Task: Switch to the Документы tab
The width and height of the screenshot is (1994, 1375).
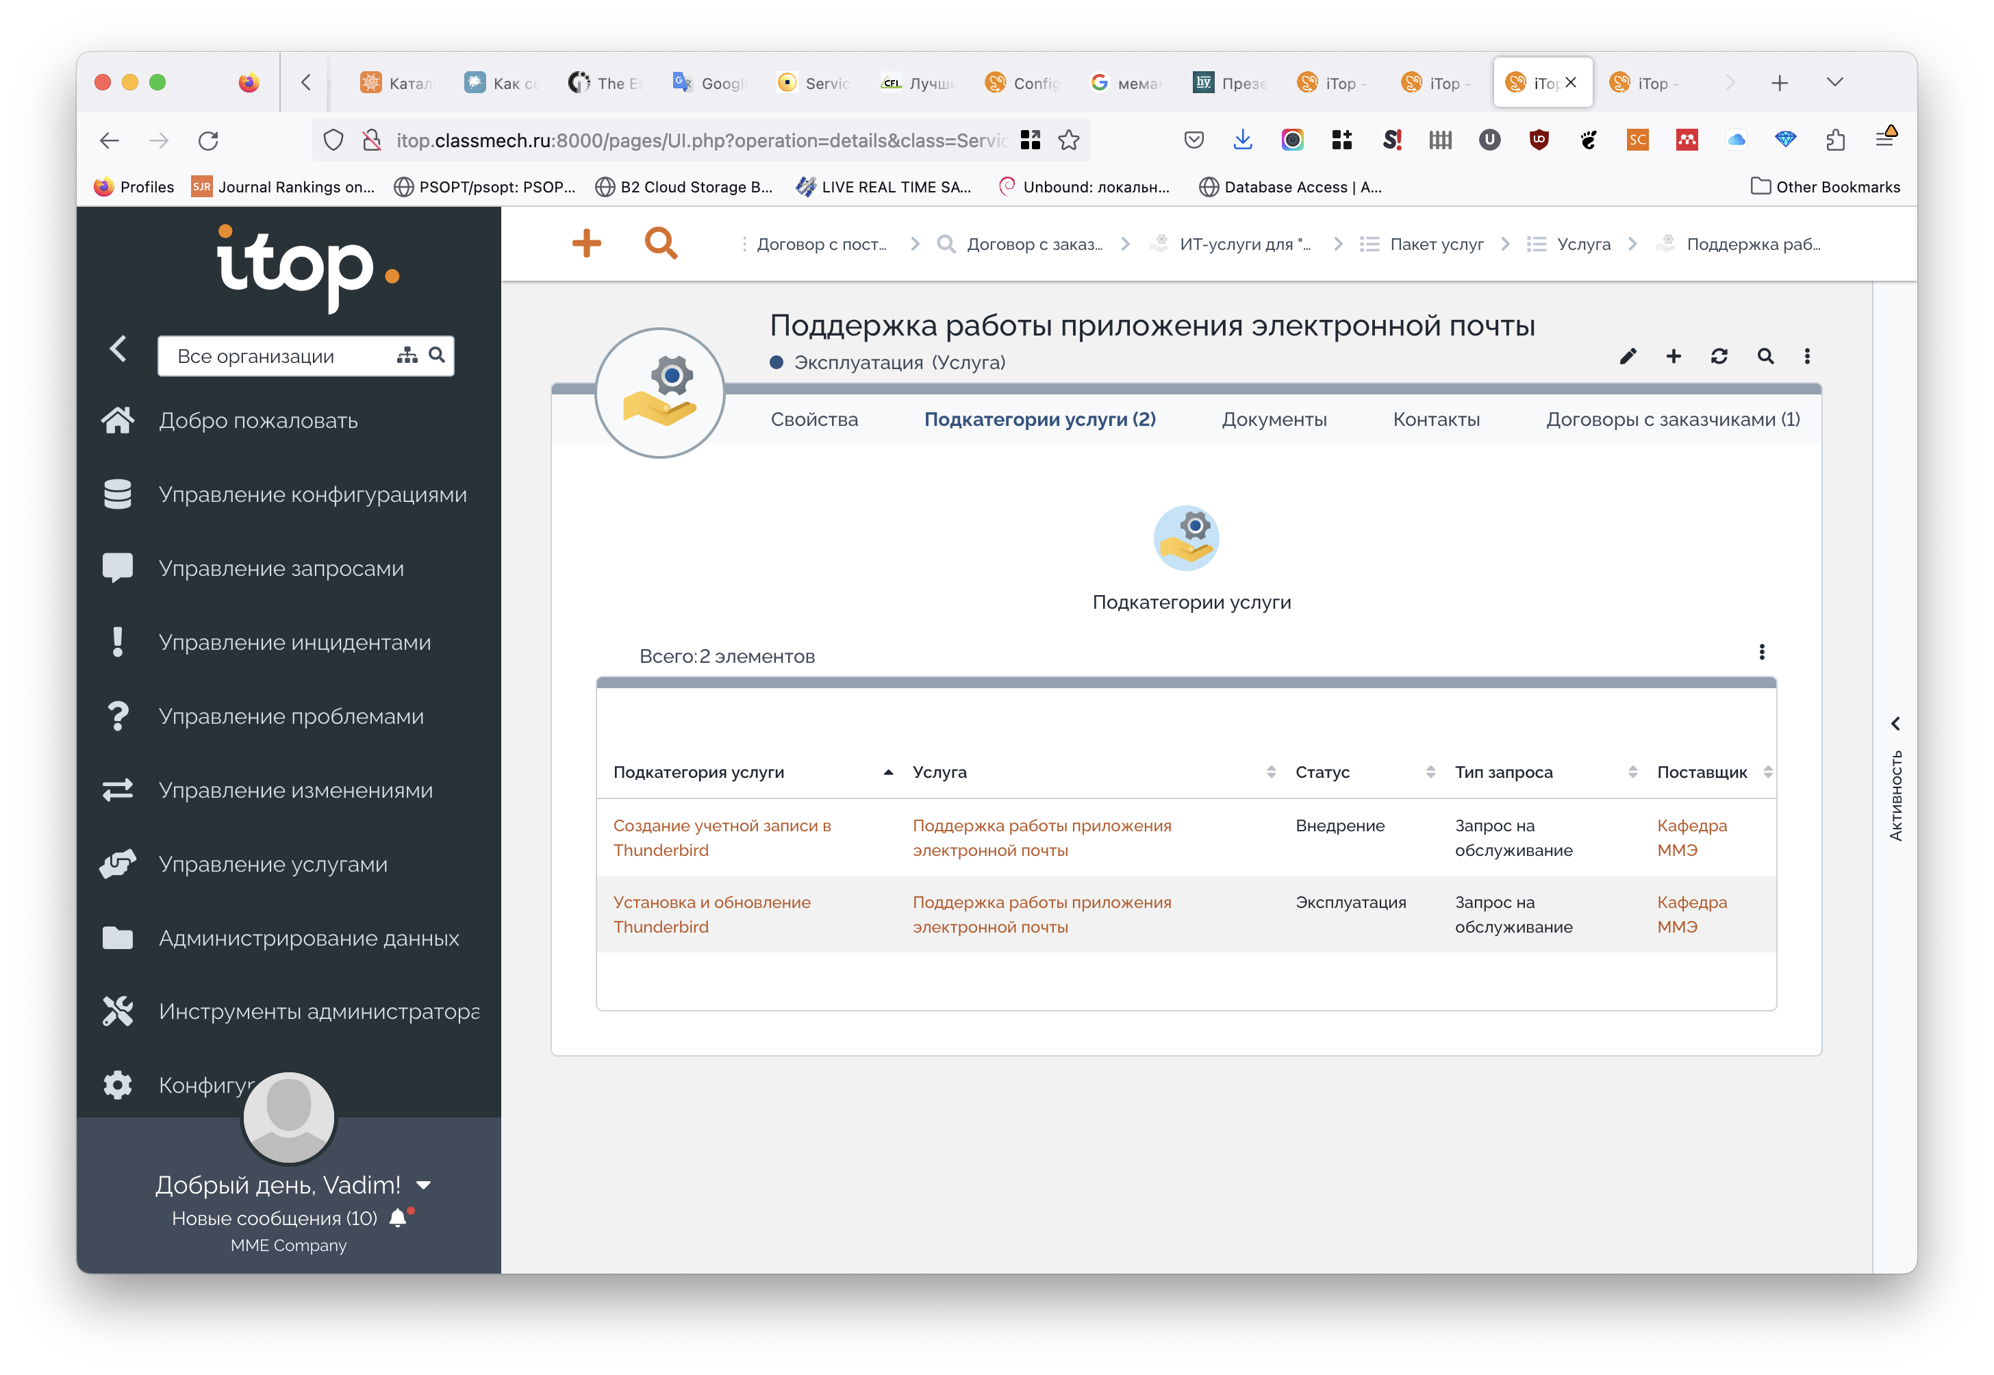Action: pos(1274,420)
